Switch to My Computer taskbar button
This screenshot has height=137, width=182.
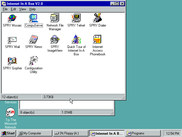pyautogui.click(x=35, y=133)
